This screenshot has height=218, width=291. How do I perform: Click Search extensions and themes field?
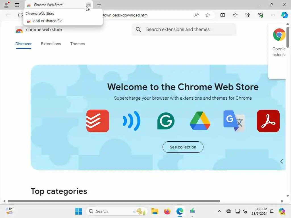click(184, 29)
